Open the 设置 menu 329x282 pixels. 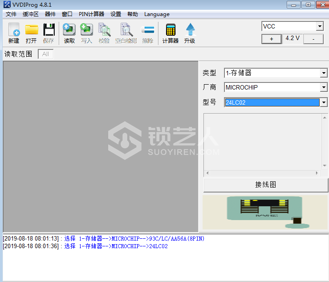[x=116, y=14]
